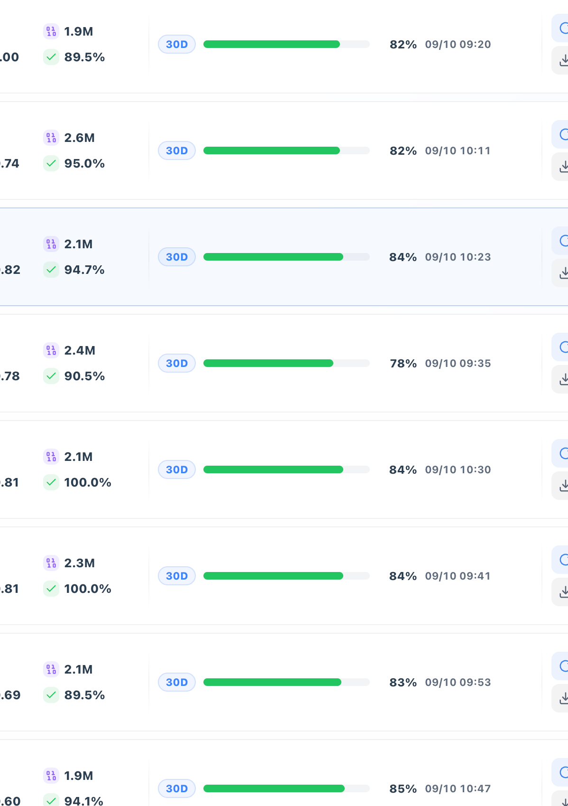This screenshot has height=806, width=568.
Task: Click the timestamp 09/10 09:35
Action: coord(458,363)
